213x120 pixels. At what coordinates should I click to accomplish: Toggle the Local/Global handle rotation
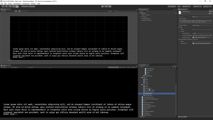point(32,7)
